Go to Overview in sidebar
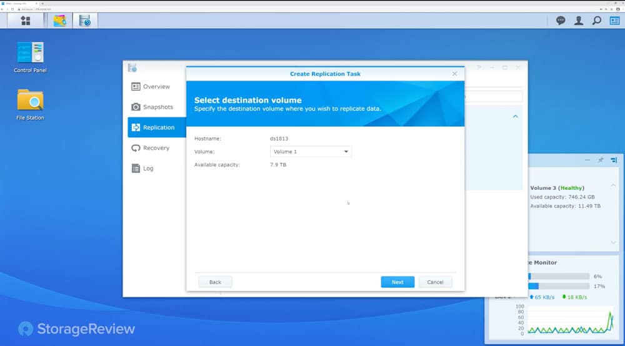The height and width of the screenshot is (346, 625). pyautogui.click(x=157, y=86)
